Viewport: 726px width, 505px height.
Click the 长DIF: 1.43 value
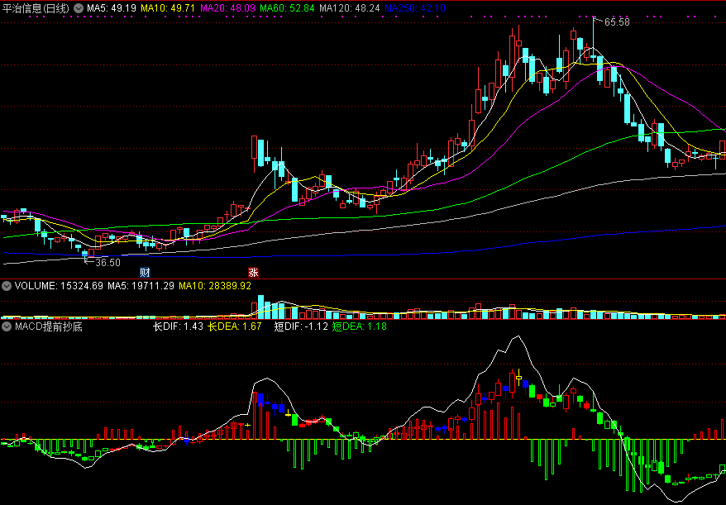tap(178, 326)
